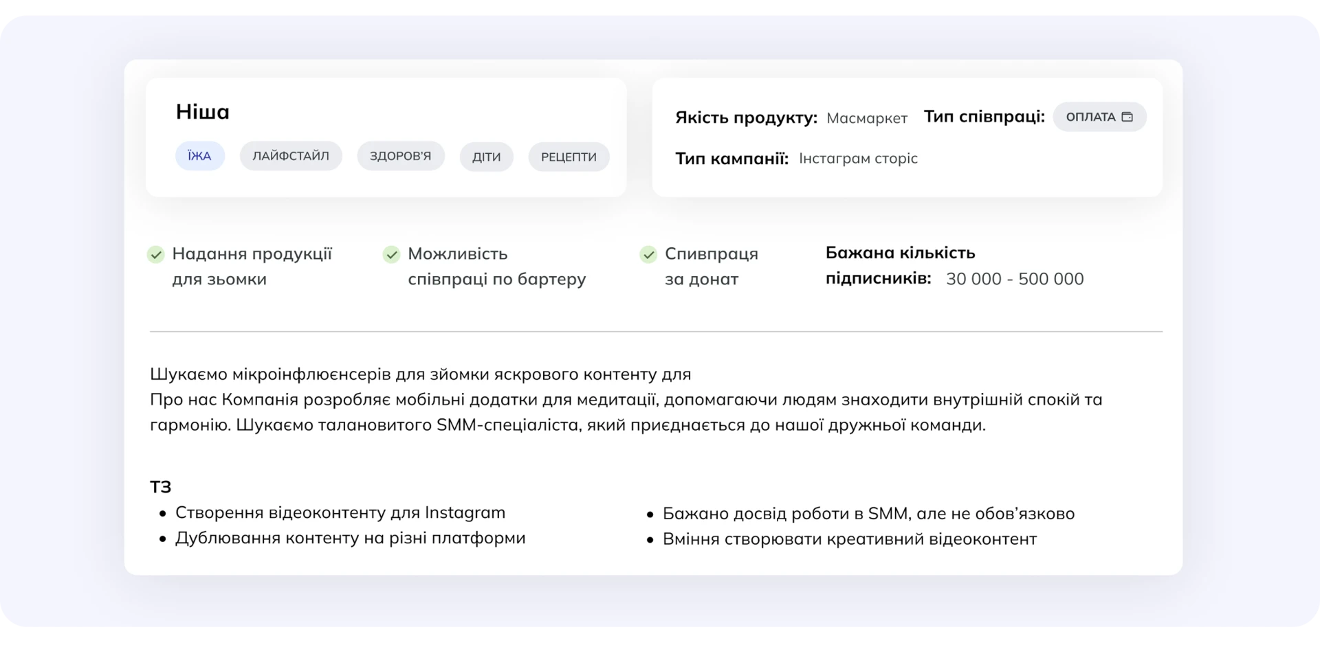Click bullet Бажано досвід роботи в SMM

pyautogui.click(x=868, y=514)
